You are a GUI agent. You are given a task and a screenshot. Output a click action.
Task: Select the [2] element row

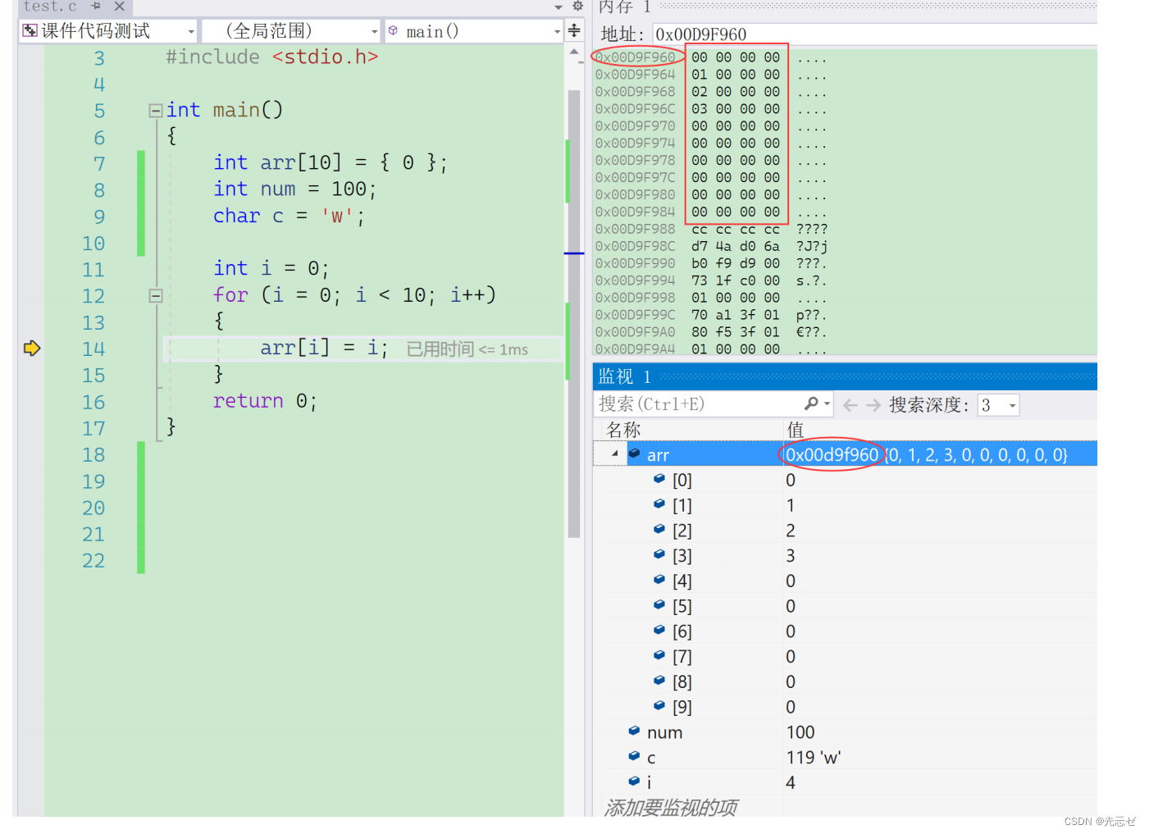click(845, 531)
